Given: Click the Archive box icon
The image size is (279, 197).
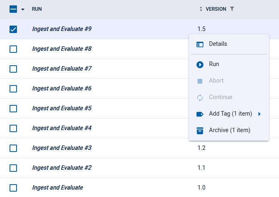Looking at the screenshot, I should pos(200,131).
